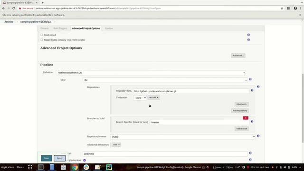
Task: Focus the Repository URL input field
Action: pyautogui.click(x=191, y=91)
